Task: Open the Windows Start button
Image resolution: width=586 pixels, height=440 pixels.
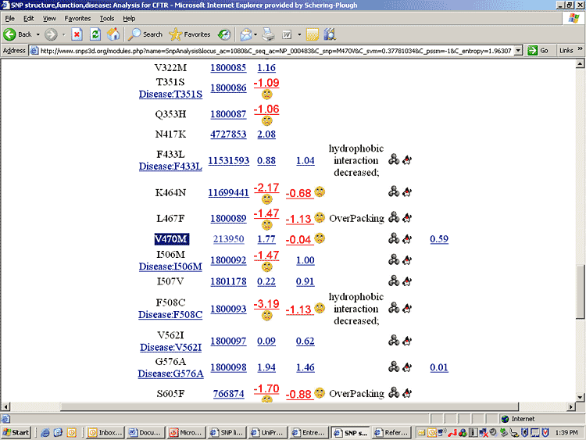Action: point(16,432)
